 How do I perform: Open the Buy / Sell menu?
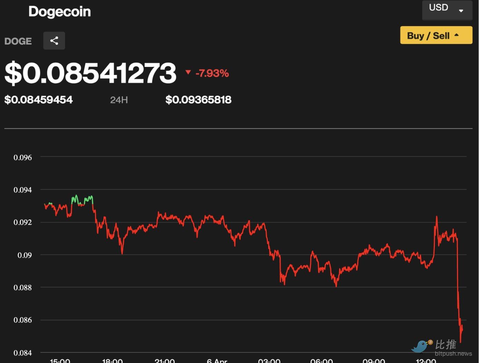pos(436,35)
